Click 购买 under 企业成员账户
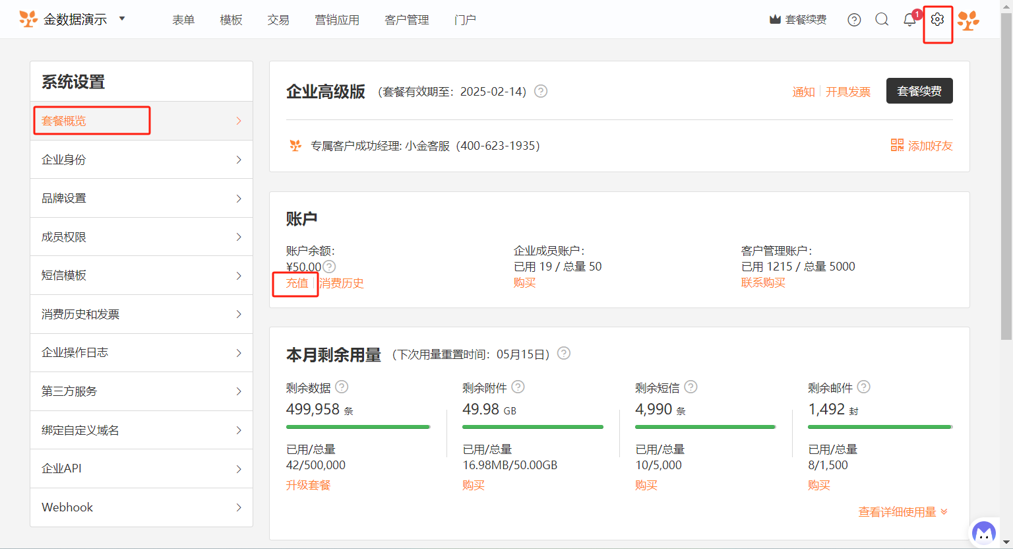 (524, 282)
